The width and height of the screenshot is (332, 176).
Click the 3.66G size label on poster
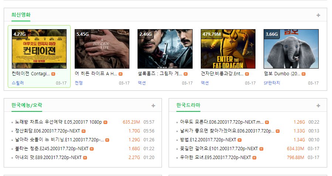click(272, 34)
